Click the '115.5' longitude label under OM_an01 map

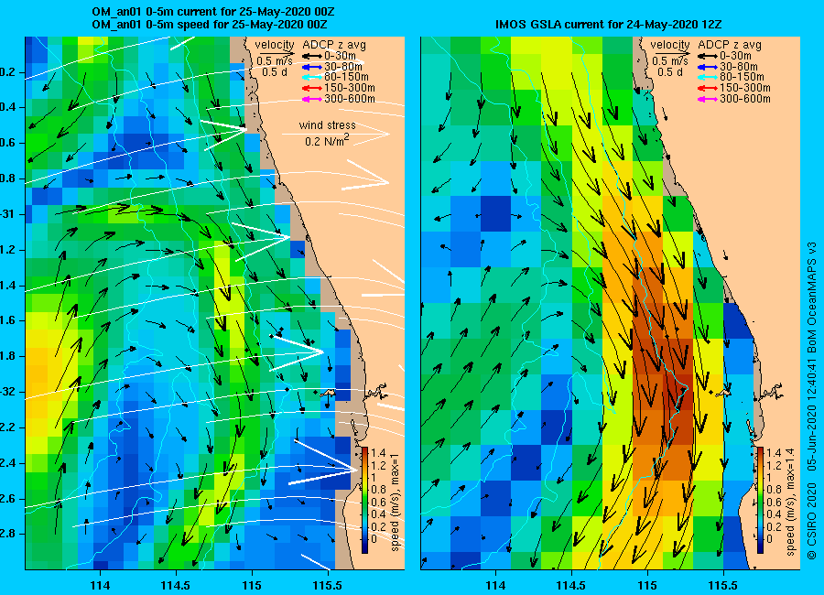[x=328, y=585]
